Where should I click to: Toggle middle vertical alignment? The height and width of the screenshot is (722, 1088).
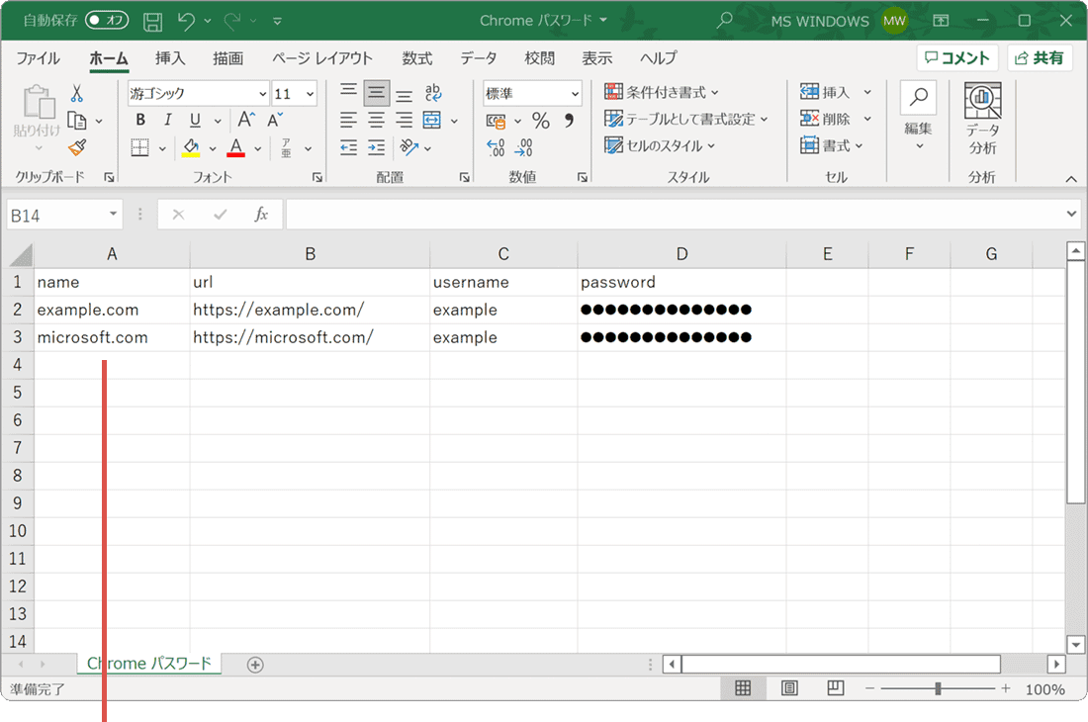click(x=376, y=92)
